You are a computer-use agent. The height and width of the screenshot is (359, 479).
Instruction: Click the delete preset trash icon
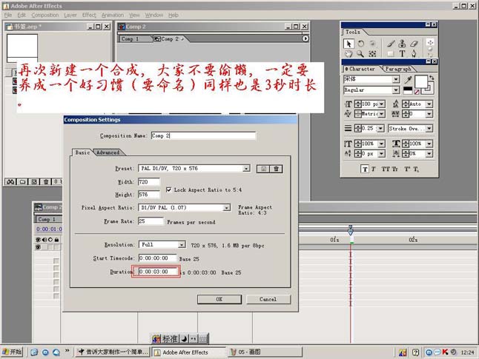[276, 169]
